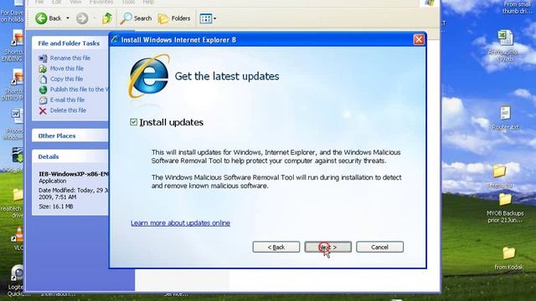Click the rename file icon in tasks pane
This screenshot has height=301, width=536.
tap(43, 59)
